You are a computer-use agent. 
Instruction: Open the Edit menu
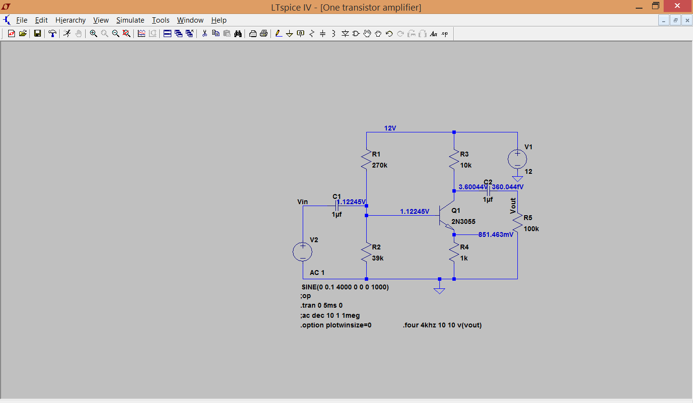[x=41, y=20]
